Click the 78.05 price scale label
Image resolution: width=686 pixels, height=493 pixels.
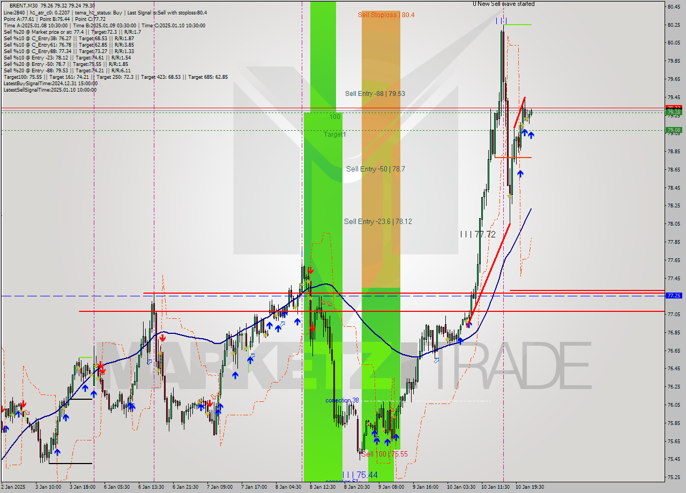point(674,224)
